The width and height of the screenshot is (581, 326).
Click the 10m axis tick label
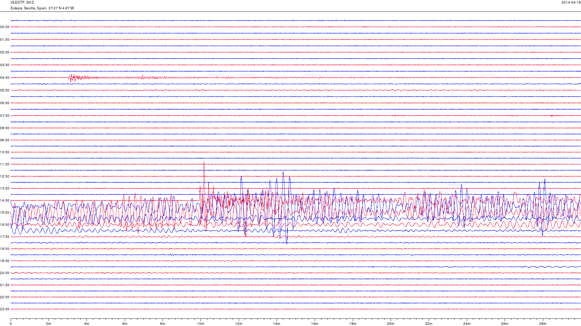coord(201,324)
